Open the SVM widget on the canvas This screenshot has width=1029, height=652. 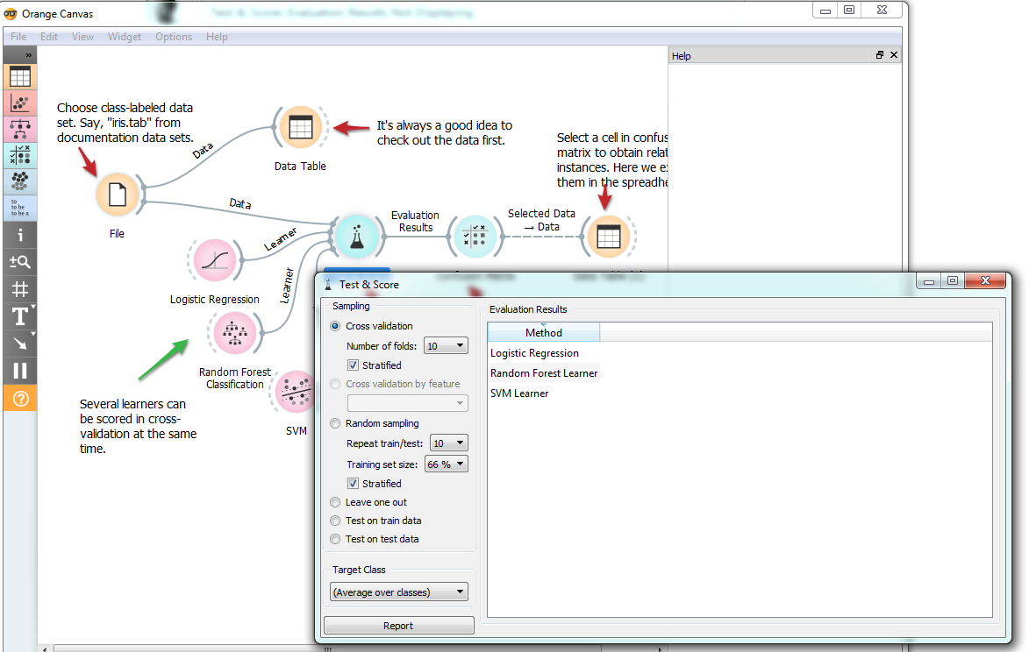296,392
